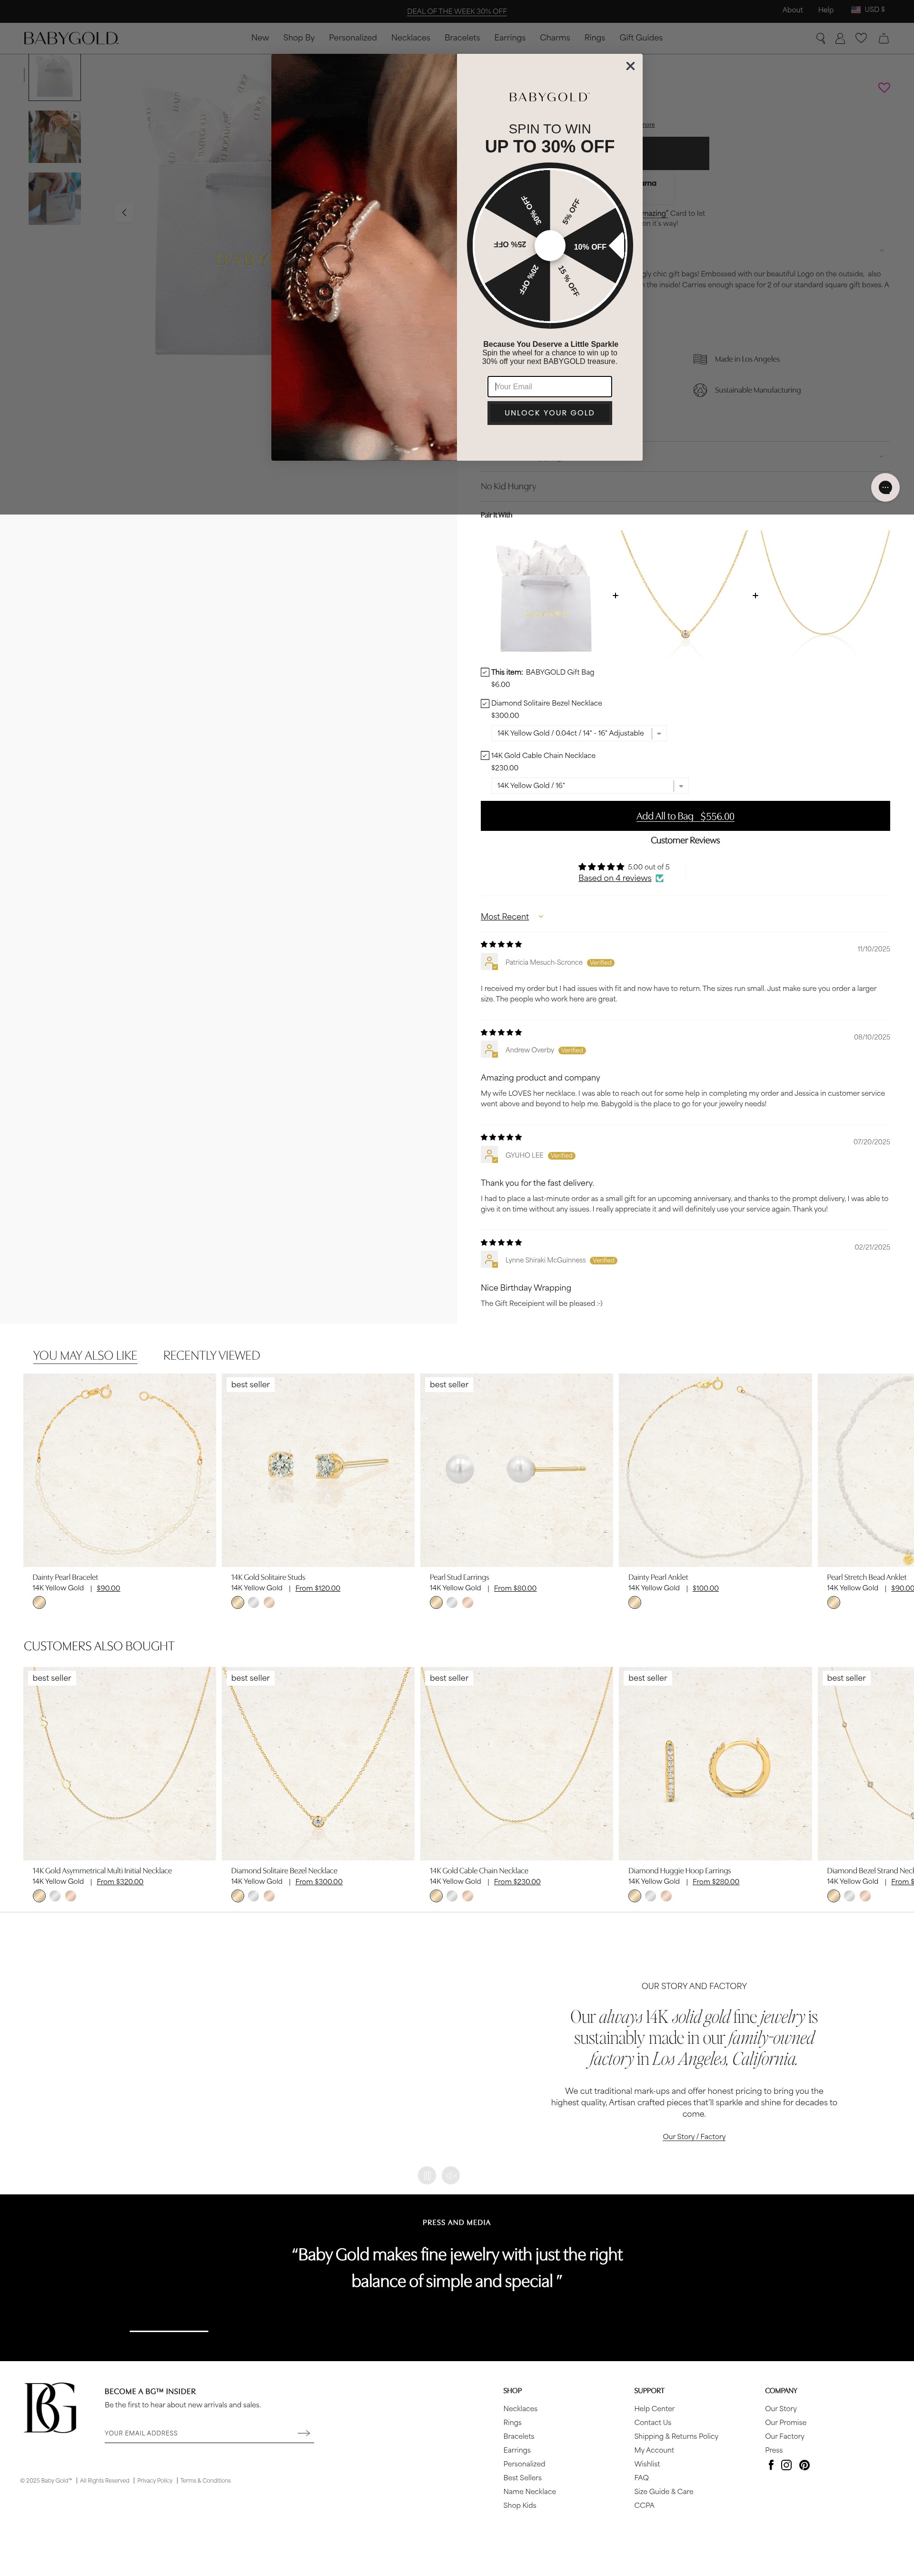This screenshot has height=2576, width=914.
Task: Close the spin-to-win popup
Action: 630,66
